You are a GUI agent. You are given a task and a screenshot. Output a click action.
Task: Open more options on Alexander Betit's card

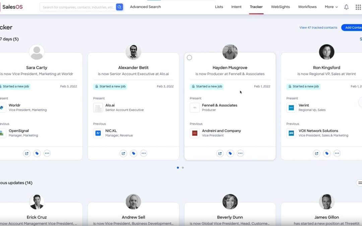tap(143, 153)
